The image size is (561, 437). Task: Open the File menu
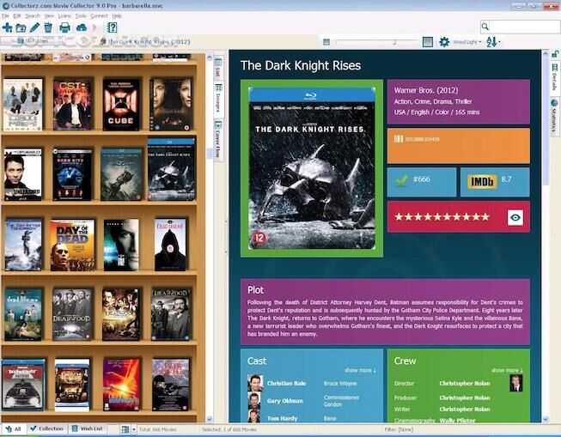(x=5, y=15)
